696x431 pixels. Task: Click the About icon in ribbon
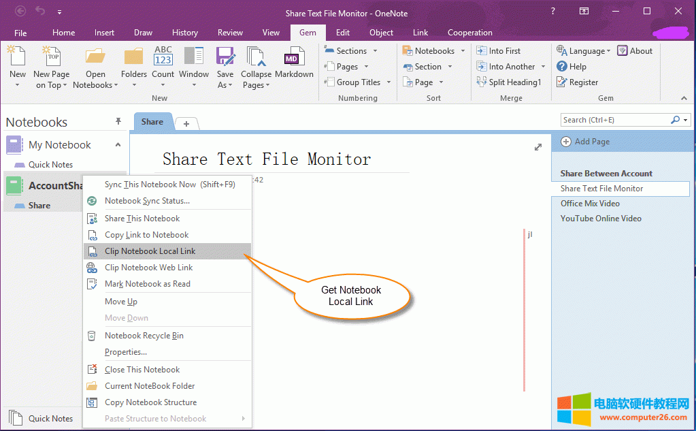click(623, 51)
